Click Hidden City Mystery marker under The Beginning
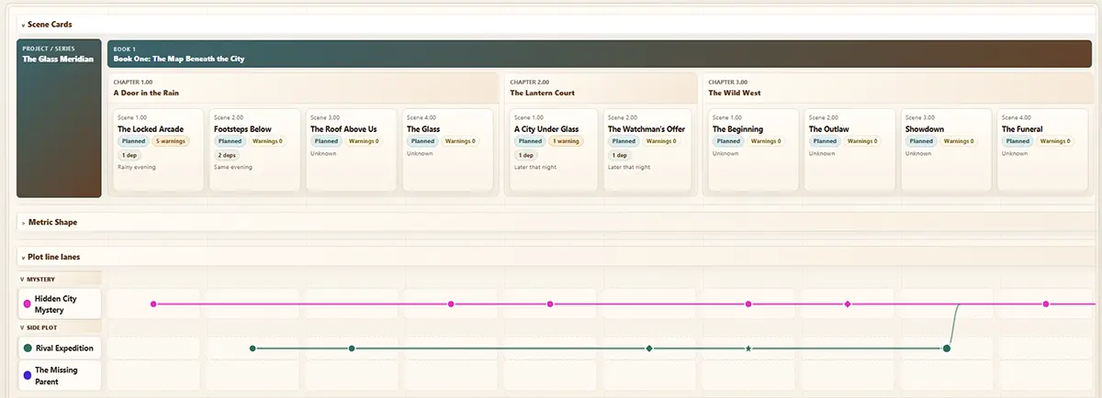 748,304
